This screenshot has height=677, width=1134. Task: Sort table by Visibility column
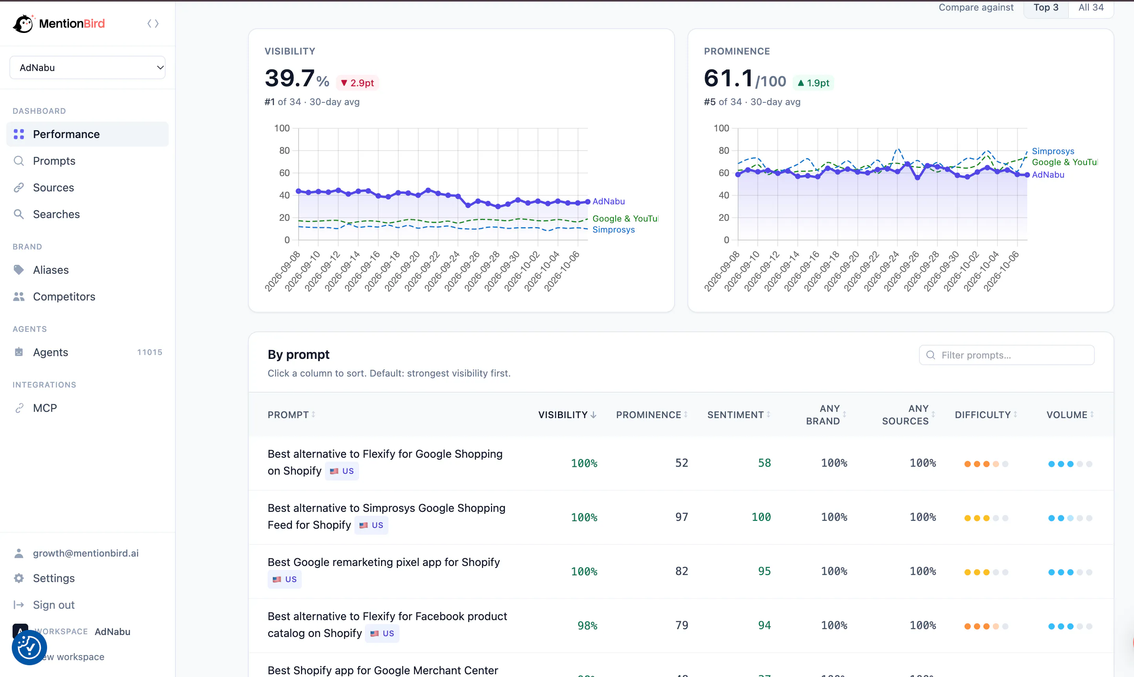pyautogui.click(x=567, y=415)
